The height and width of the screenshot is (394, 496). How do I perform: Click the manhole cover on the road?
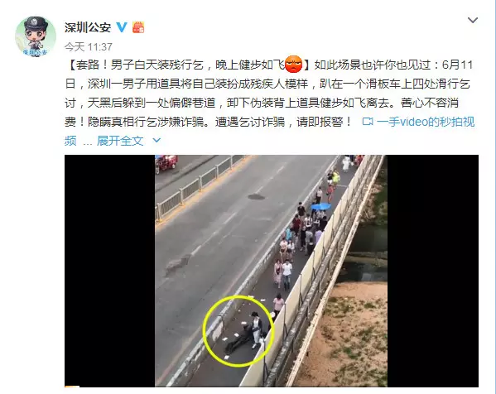coord(256,197)
